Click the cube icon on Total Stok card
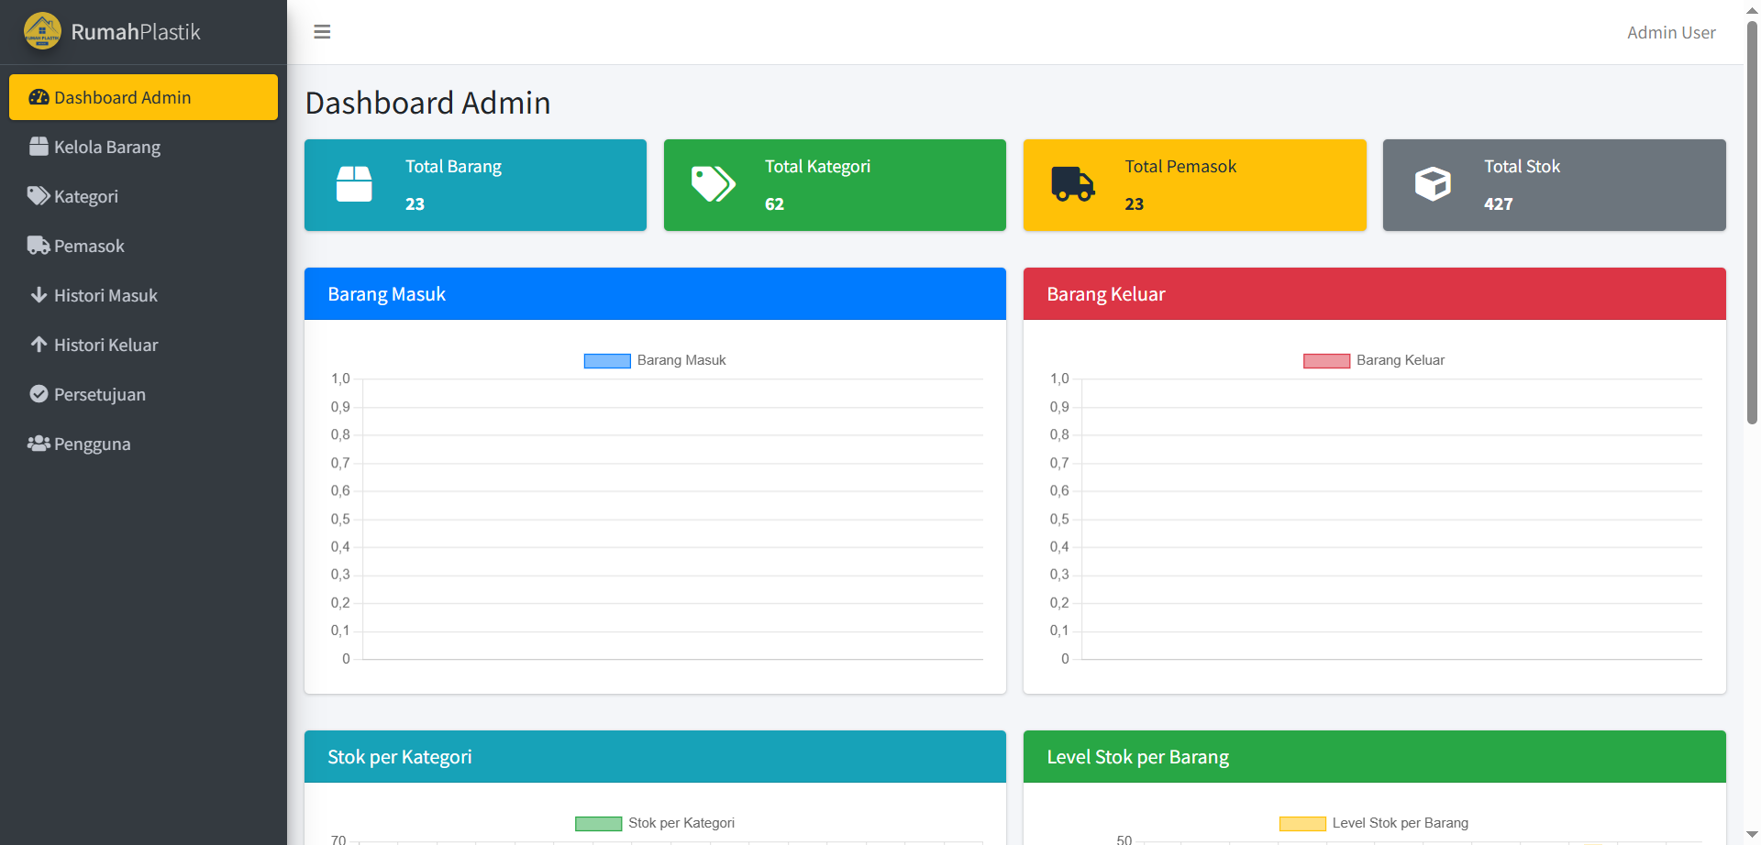Screen dimensions: 1761x845 pyautogui.click(x=1432, y=184)
